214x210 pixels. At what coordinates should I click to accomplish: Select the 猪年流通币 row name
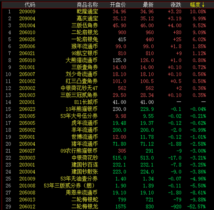(84, 144)
